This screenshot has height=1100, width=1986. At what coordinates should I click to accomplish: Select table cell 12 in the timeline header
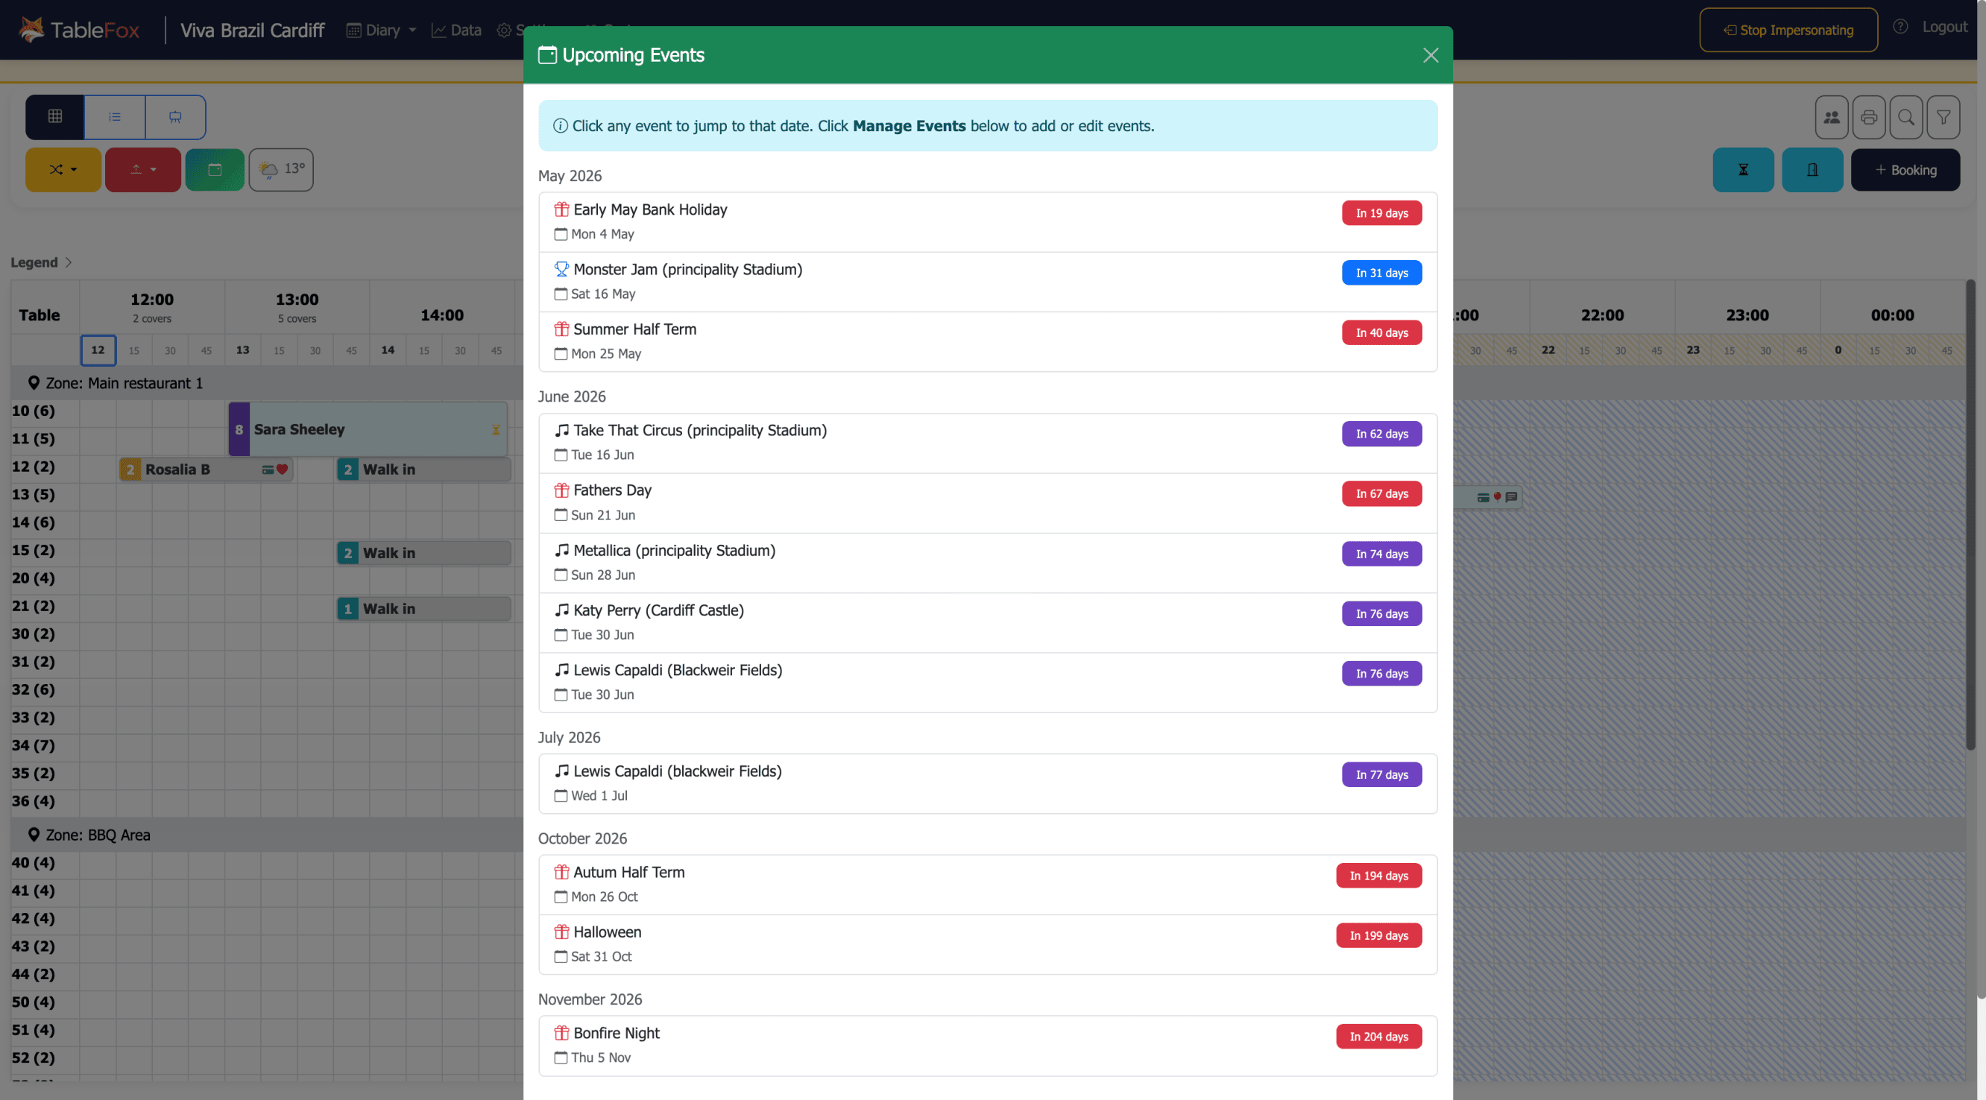pyautogui.click(x=98, y=350)
